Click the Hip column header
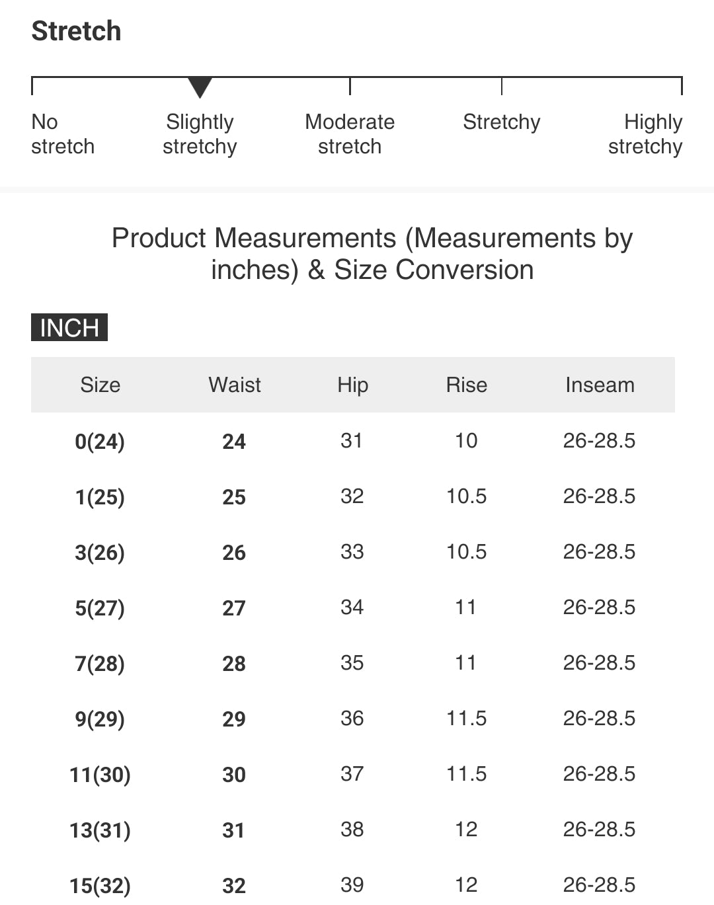This screenshot has height=905, width=714. (x=352, y=385)
